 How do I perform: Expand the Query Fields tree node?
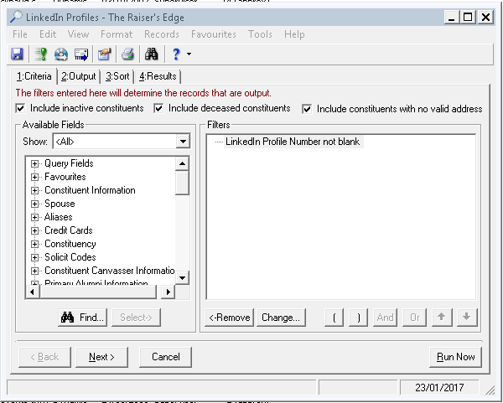point(34,164)
